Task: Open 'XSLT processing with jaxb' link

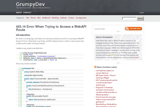Action: (x=107, y=83)
